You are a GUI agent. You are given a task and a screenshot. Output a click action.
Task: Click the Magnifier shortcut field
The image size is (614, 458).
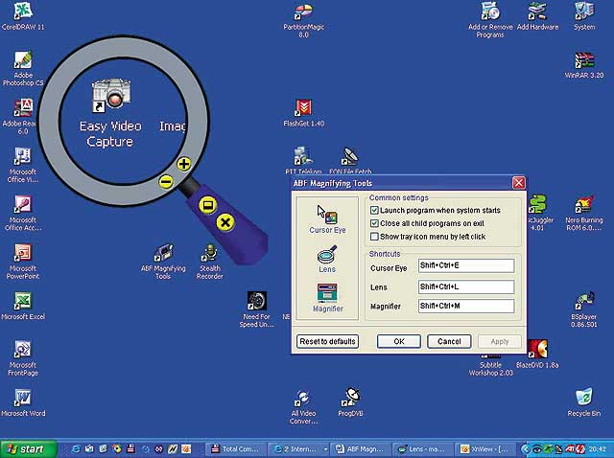pos(466,306)
